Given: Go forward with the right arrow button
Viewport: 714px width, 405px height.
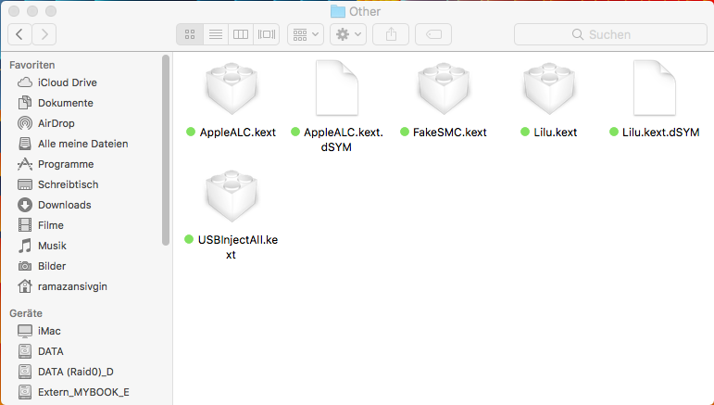Looking at the screenshot, I should click(x=44, y=34).
